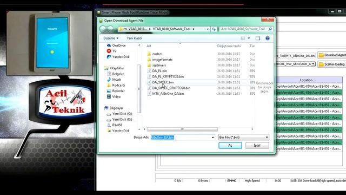Open the Belgeler library
The height and width of the screenshot is (195, 346).
coord(118,74)
